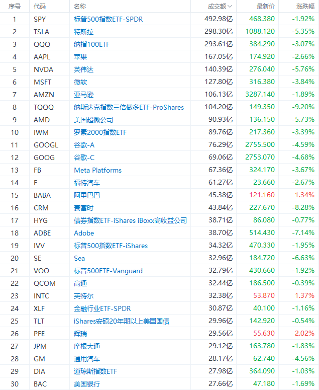Click latest price 2755.500
Image resolution: width=319 pixels, height=390 pixels.
[x=260, y=144]
